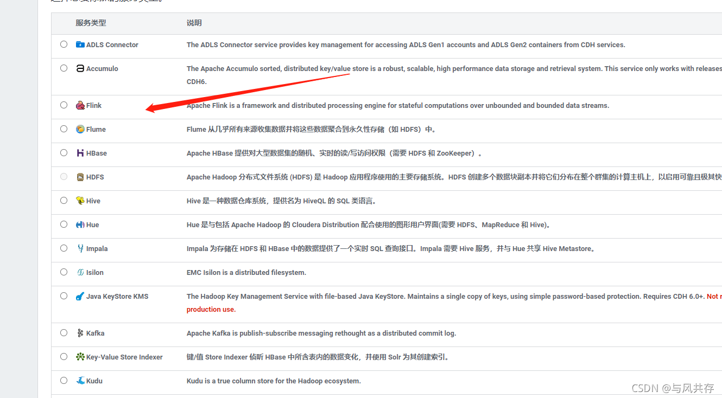Select the Hue radio button
Viewport: 722px width, 398px height.
point(64,224)
